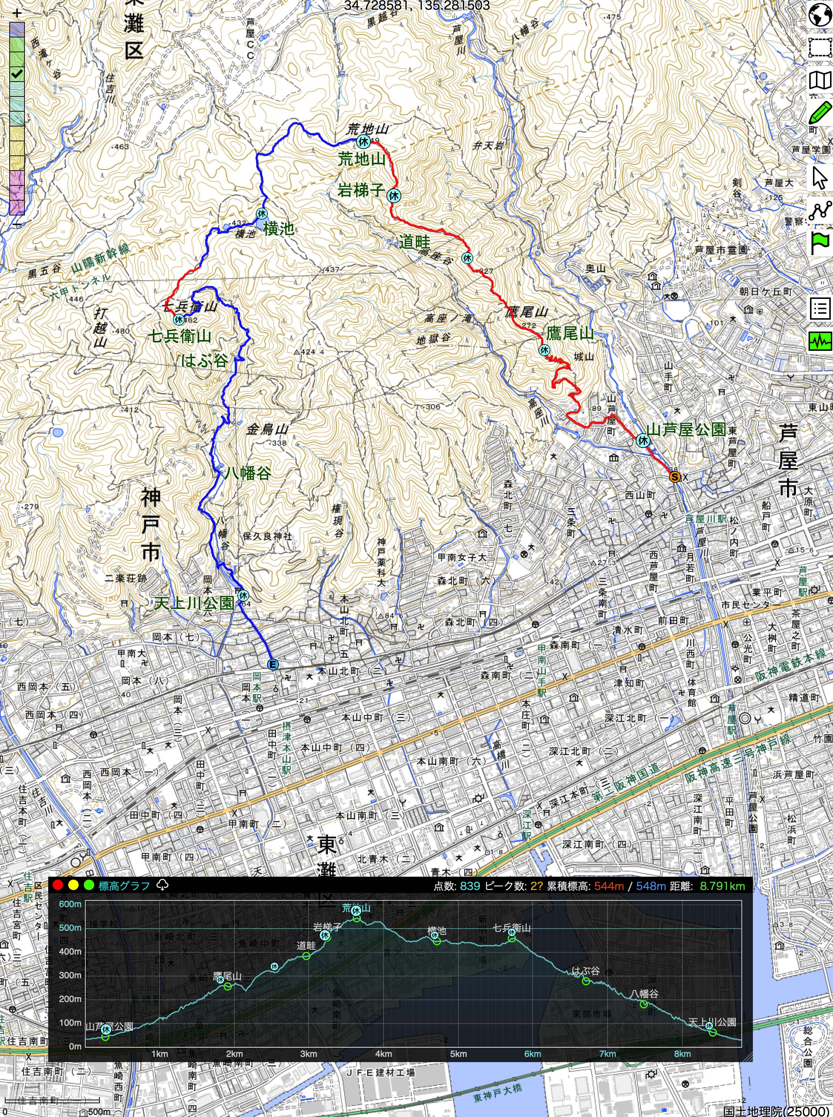Click the 荒地山 marker on elevation graph
The image size is (833, 1117).
click(x=356, y=910)
